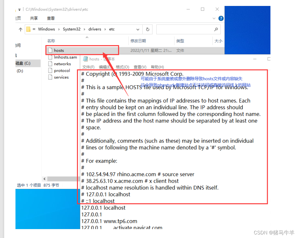Viewport: 299px width, 238px height.
Task: Open the 查看 ribbon tab in Explorer
Action: pyautogui.click(x=51, y=18)
